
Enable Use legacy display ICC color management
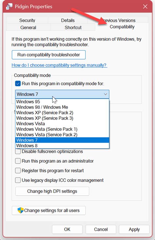18,180
